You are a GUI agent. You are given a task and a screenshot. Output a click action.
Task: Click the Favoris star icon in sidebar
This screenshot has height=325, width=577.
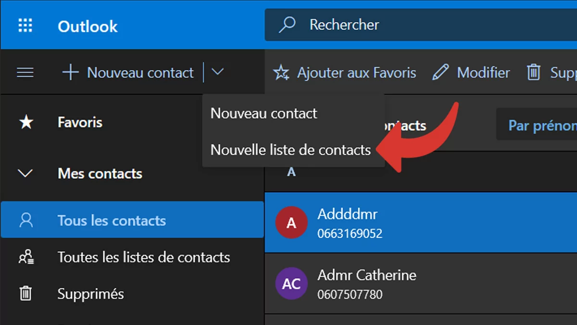click(25, 122)
